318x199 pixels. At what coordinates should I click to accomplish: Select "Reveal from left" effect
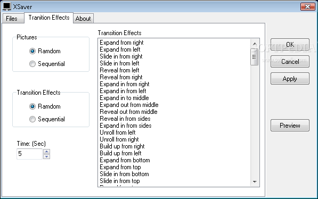point(119,70)
